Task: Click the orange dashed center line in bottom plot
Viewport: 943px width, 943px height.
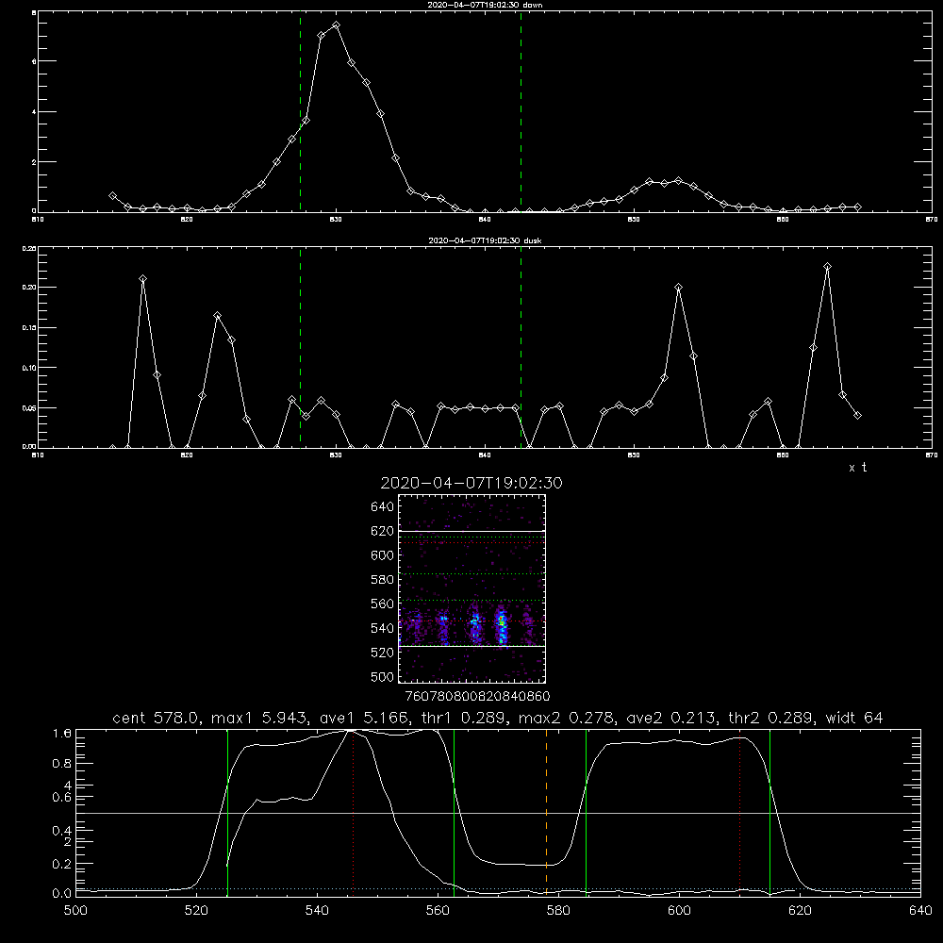Action: (546, 815)
